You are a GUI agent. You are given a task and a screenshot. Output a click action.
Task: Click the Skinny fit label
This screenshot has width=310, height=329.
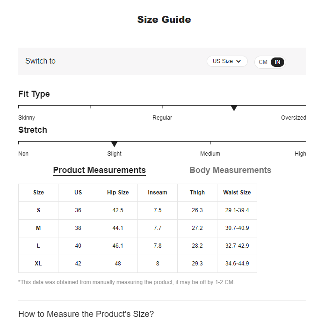tap(27, 118)
